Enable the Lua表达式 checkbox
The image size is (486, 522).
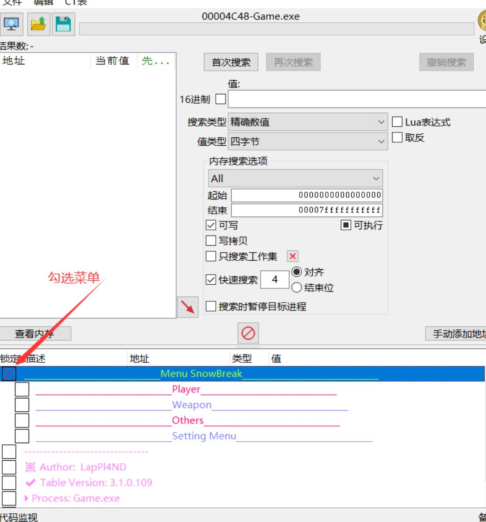(x=397, y=122)
